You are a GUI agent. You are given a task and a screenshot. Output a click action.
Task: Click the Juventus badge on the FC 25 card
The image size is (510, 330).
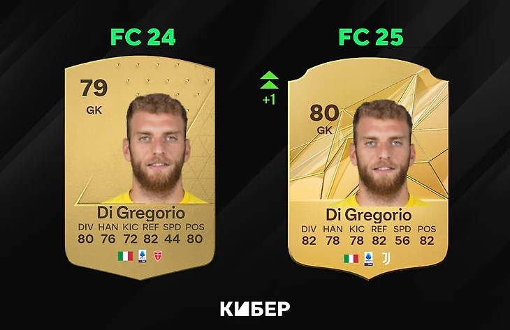386,259
